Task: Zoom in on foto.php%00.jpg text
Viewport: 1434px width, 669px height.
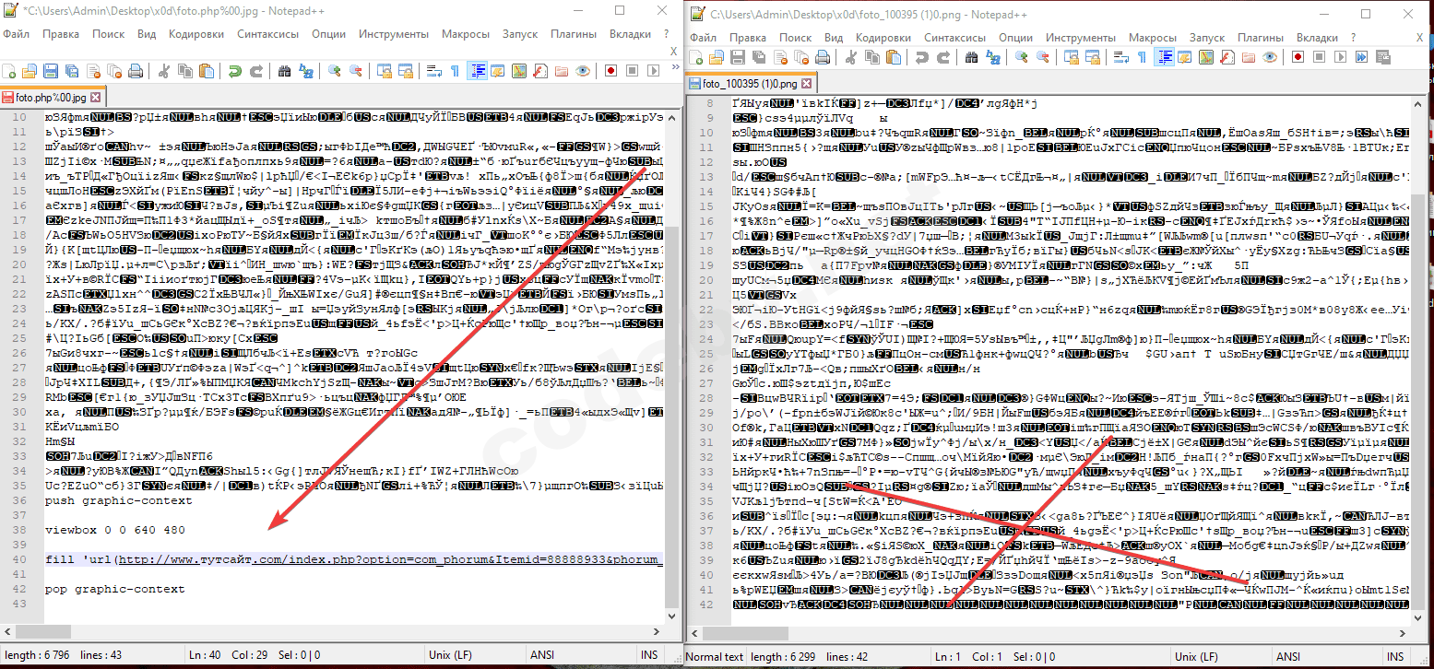Action: tap(333, 71)
